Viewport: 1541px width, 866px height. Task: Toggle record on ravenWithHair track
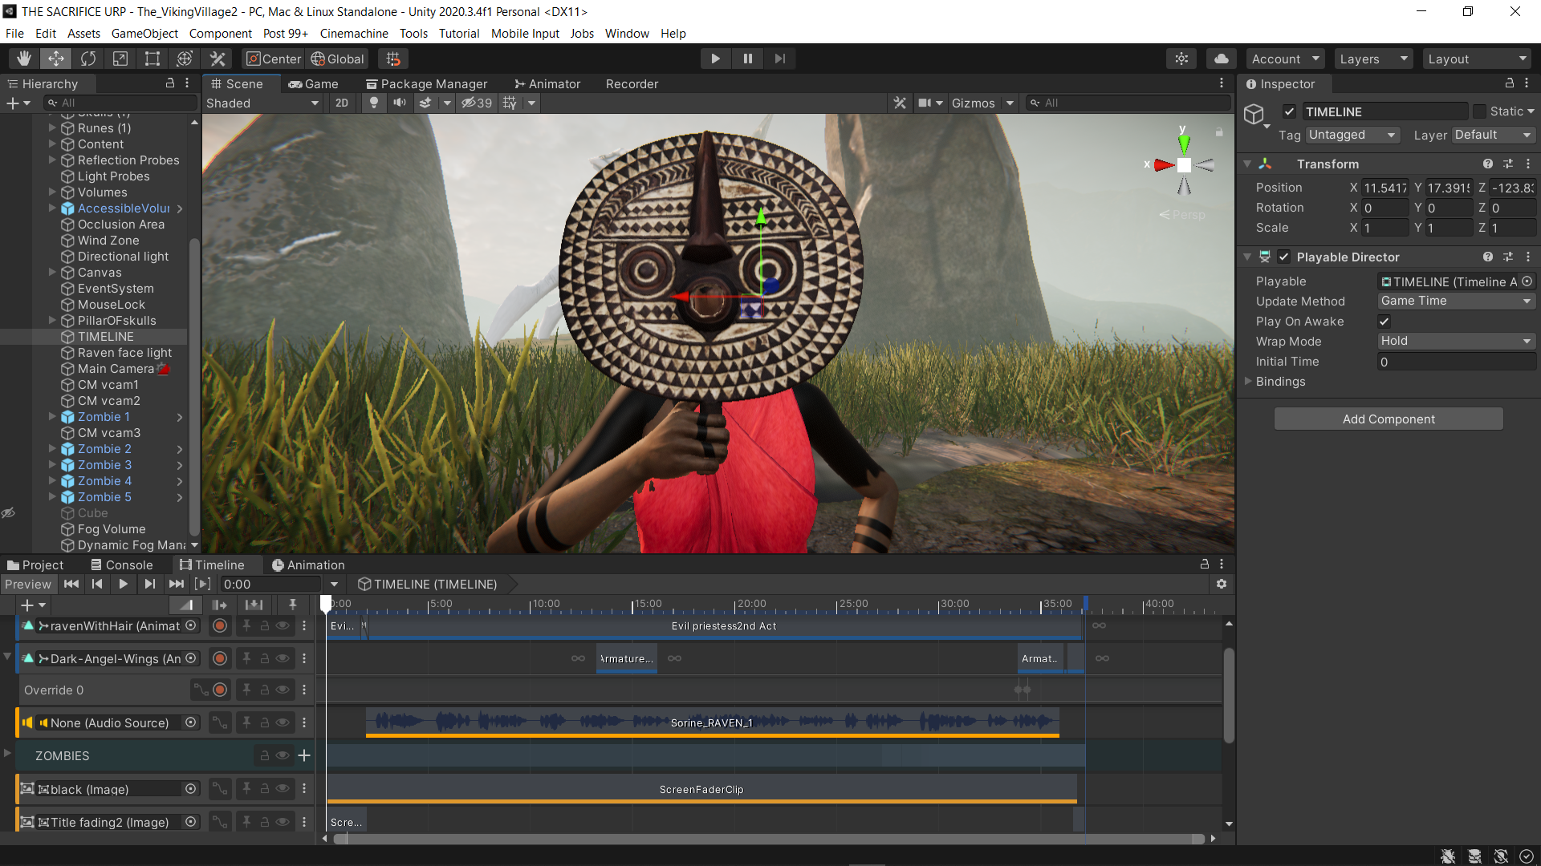click(220, 625)
